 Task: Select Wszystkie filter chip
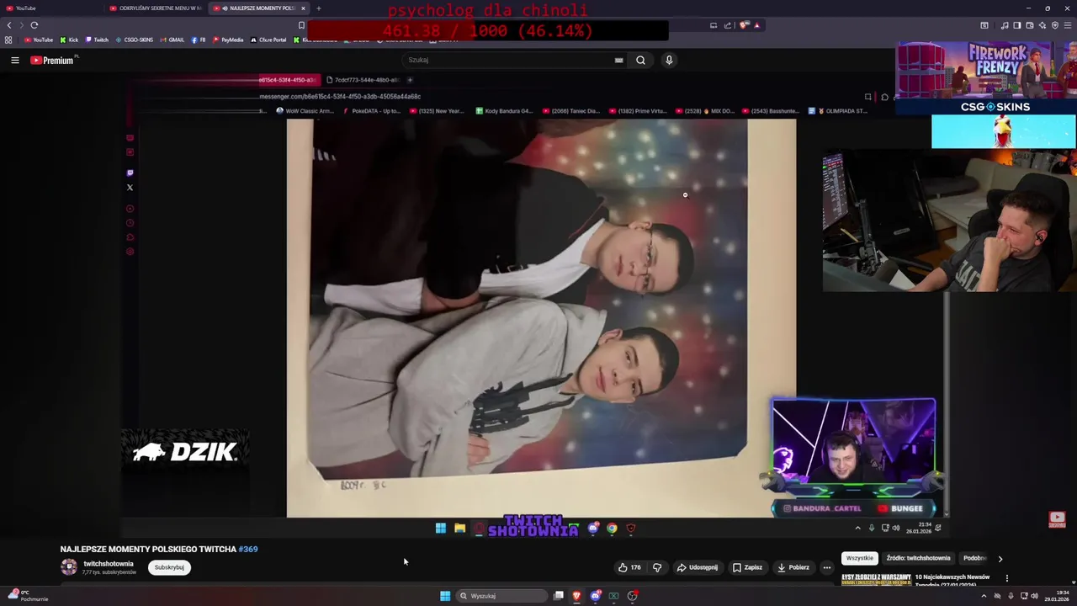pos(859,558)
